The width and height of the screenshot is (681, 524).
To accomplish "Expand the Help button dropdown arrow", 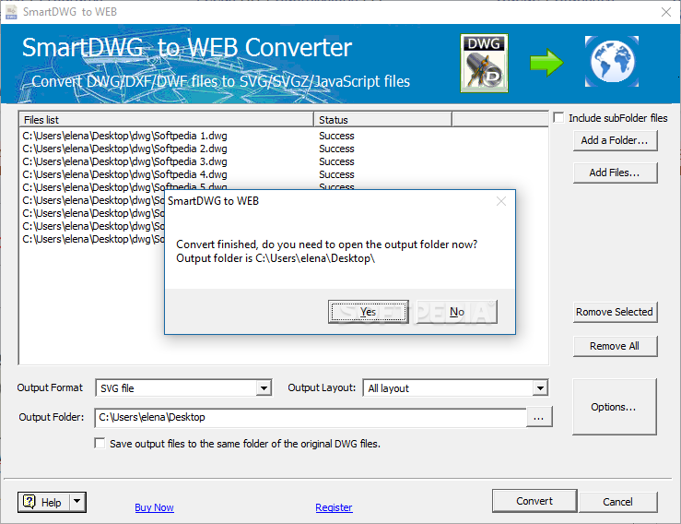I will (76, 502).
